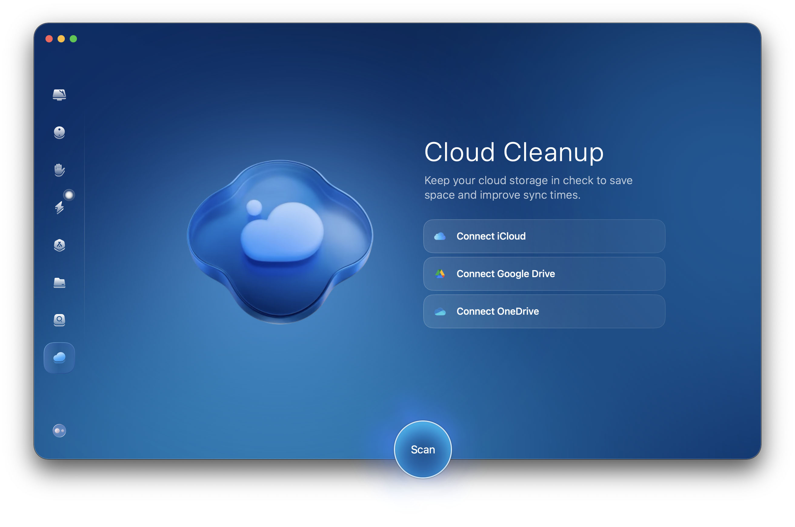The width and height of the screenshot is (795, 527).
Task: Open Space Lens from the sidebar
Action: pyautogui.click(x=59, y=320)
